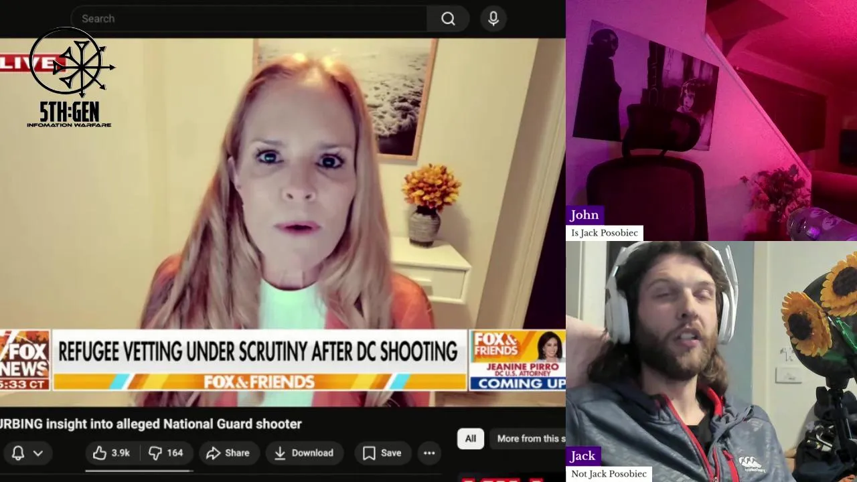857x482 pixels.
Task: Dislike the video showing 164
Action: tap(165, 453)
